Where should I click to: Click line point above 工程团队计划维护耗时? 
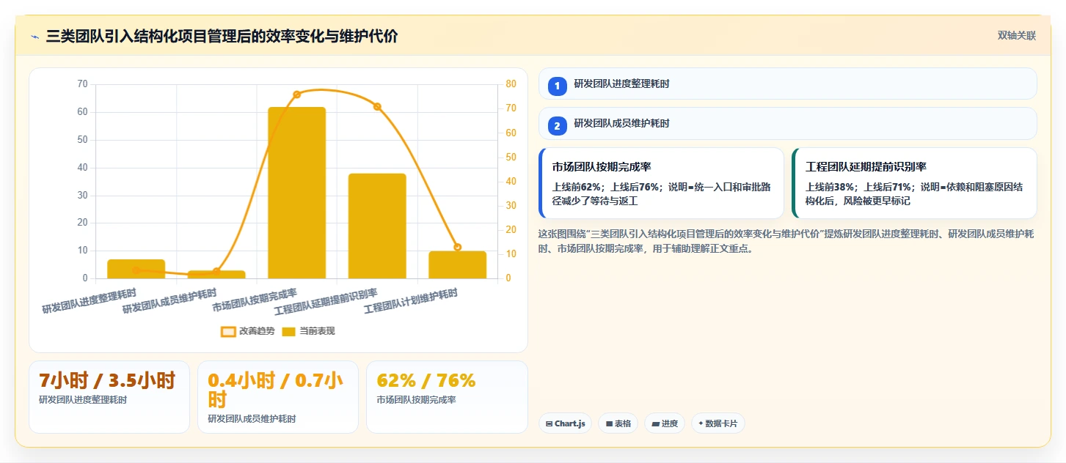point(457,247)
